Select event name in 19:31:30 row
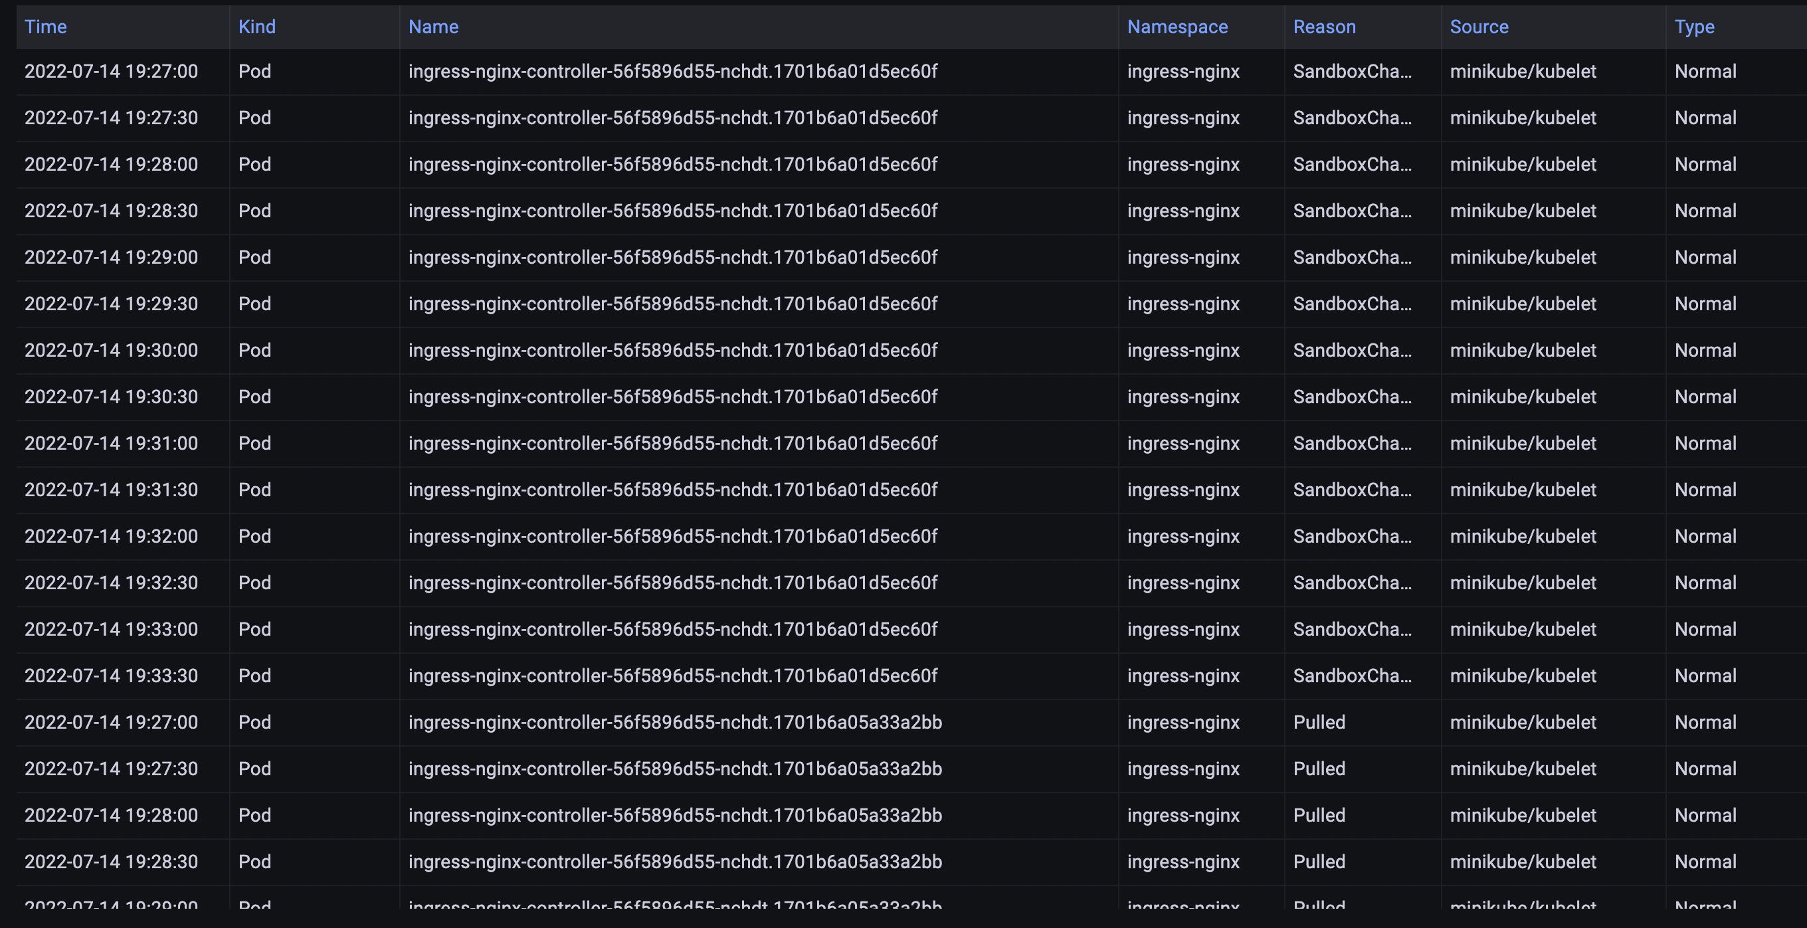Screen dimensions: 1807x928 point(672,490)
